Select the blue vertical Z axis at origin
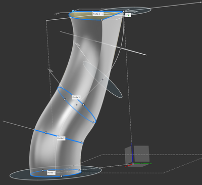This screenshot has width=202, height=185. pyautogui.click(x=132, y=154)
